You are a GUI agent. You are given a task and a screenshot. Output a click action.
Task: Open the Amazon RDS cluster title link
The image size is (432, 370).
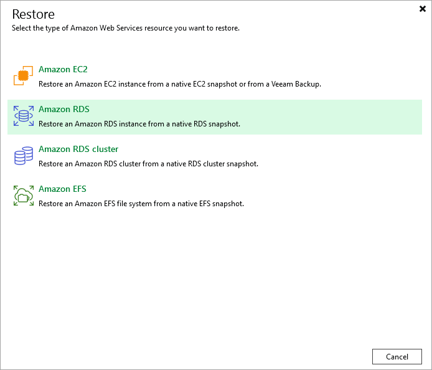coord(78,149)
